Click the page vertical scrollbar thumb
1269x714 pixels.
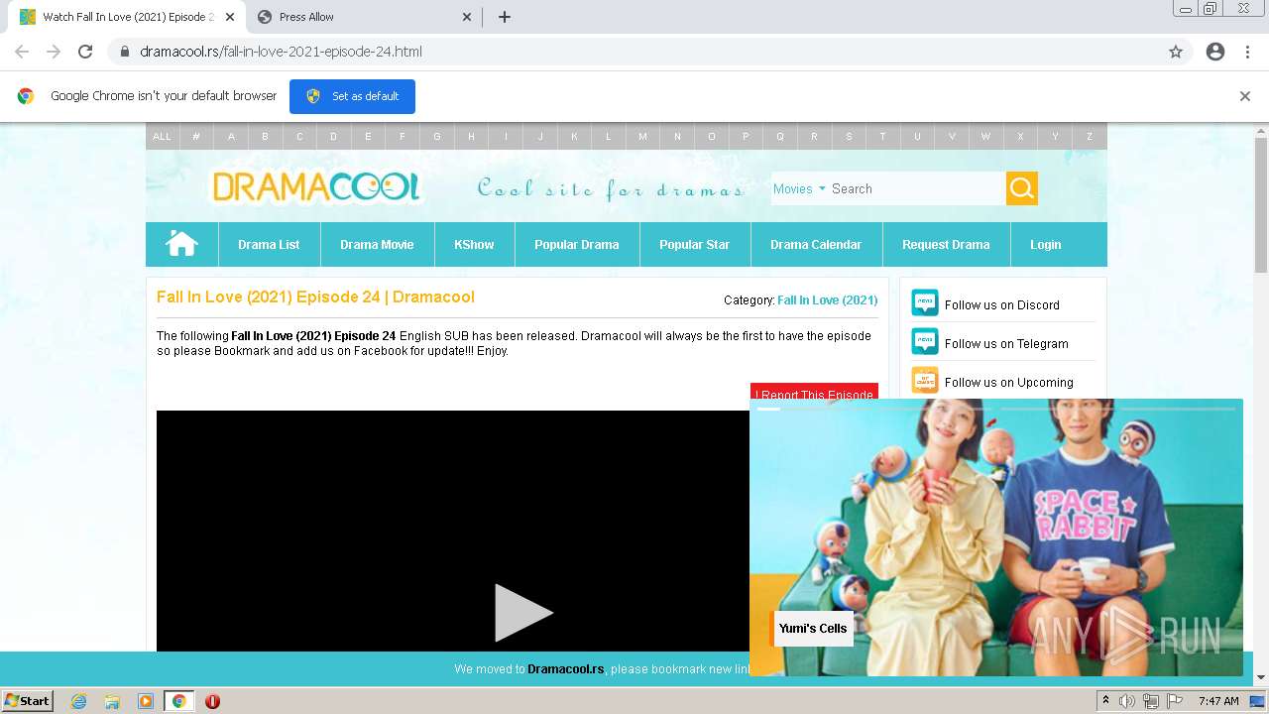(1261, 203)
